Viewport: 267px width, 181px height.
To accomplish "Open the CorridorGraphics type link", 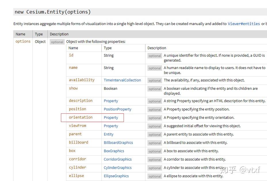I will [118, 159].
